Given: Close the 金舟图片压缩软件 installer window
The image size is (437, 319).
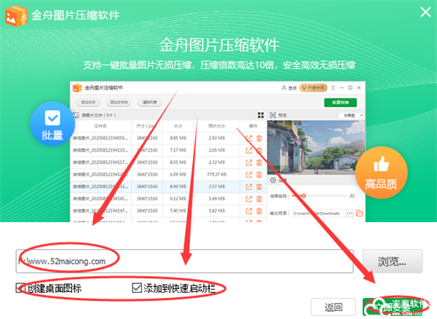Looking at the screenshot, I should pyautogui.click(x=425, y=12).
